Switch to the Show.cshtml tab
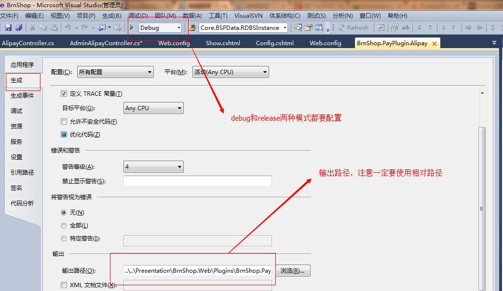Screen dimensions: 503x291 (x=223, y=43)
